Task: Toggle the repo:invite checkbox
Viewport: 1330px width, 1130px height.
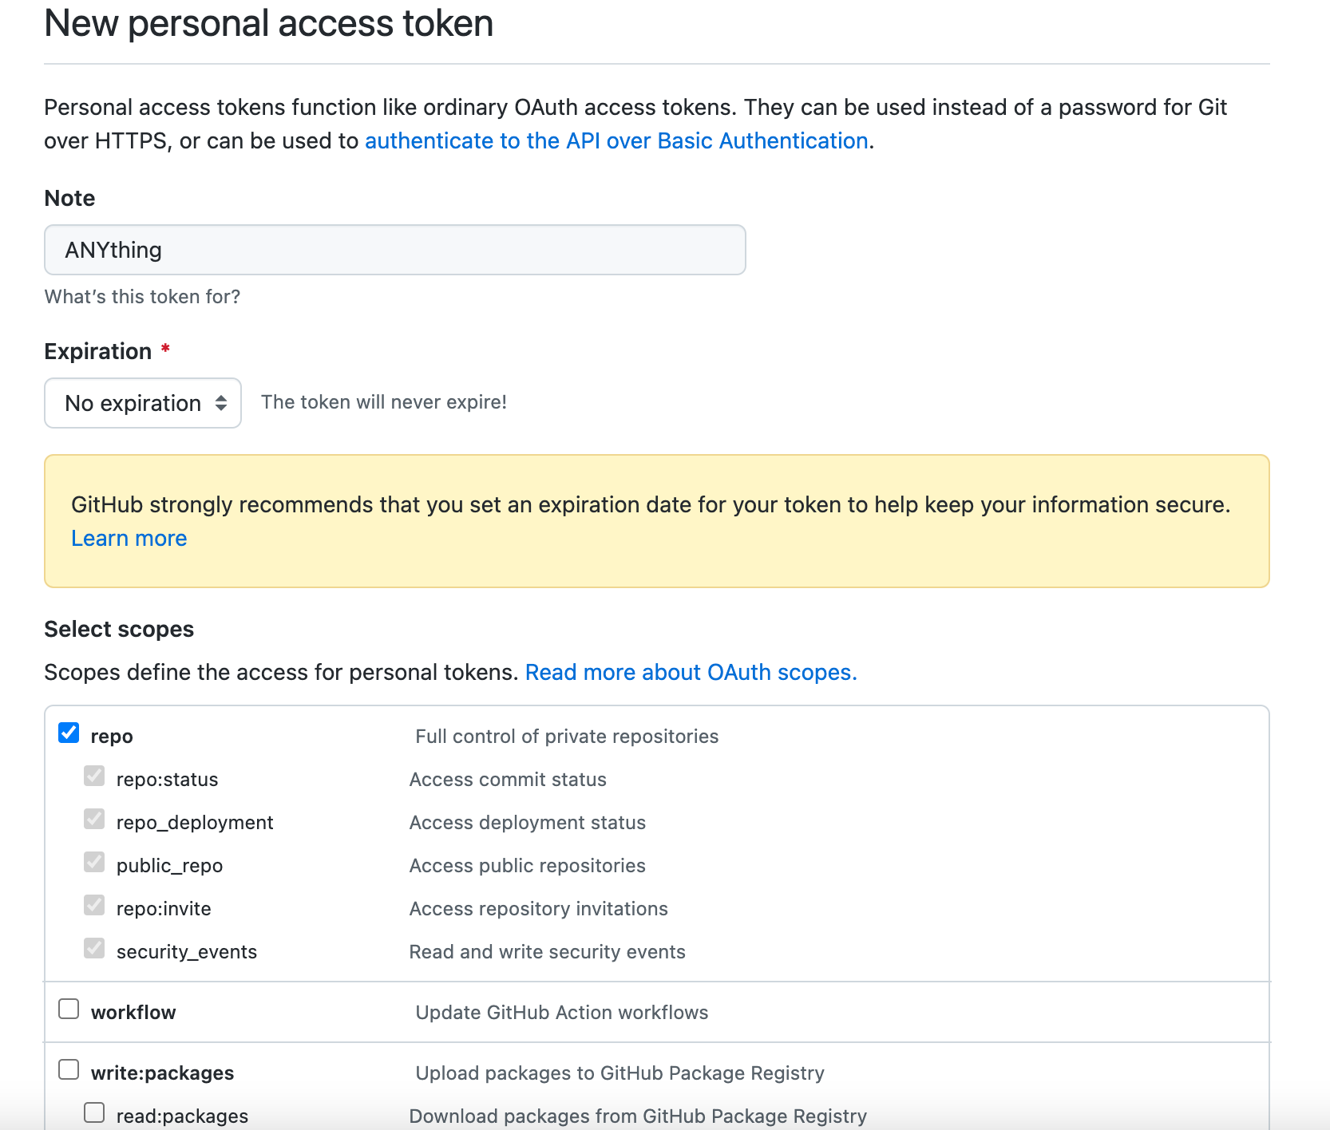Action: point(94,905)
